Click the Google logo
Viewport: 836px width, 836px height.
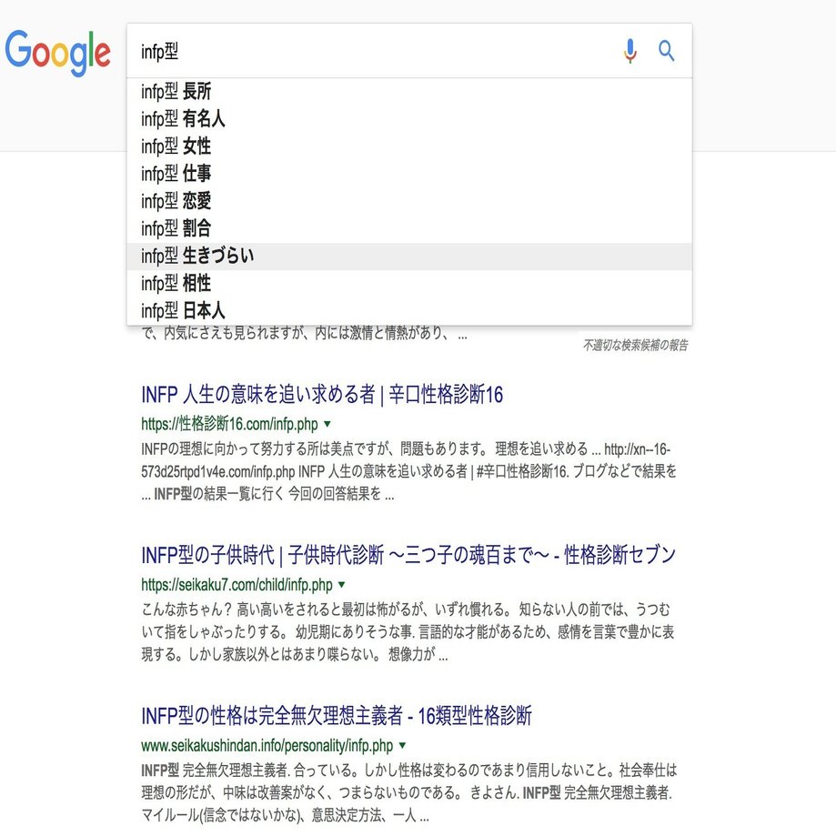pos(57,53)
